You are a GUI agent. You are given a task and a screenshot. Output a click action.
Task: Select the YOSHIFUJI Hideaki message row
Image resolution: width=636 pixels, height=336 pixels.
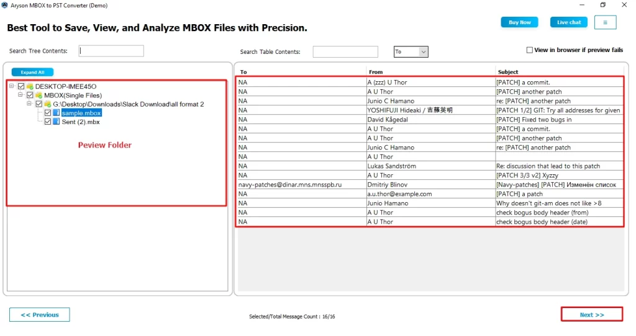[x=430, y=110]
